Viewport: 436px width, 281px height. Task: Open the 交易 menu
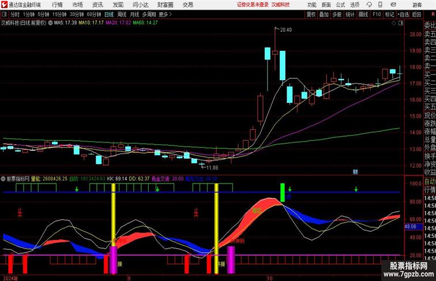[187, 5]
